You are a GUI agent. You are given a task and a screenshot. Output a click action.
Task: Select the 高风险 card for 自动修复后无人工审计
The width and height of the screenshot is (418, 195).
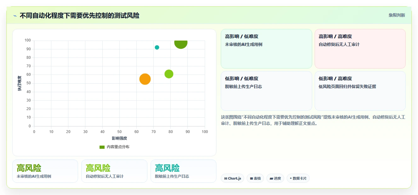(x=114, y=171)
